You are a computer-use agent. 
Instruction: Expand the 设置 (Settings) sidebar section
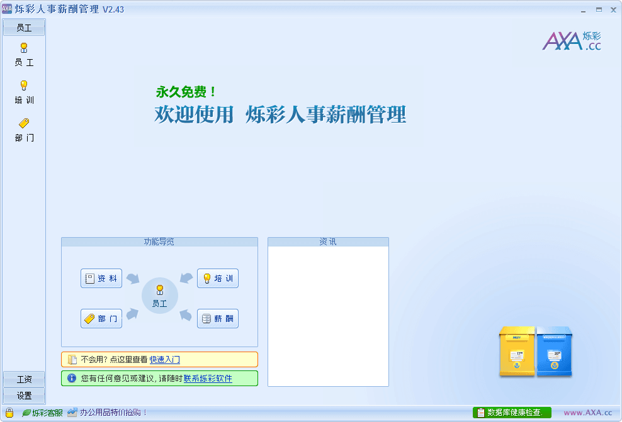[24, 396]
